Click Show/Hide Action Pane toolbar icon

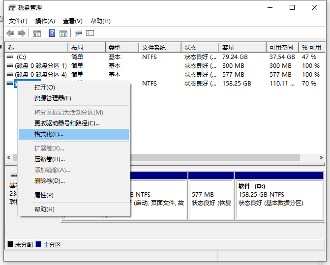pos(63,33)
